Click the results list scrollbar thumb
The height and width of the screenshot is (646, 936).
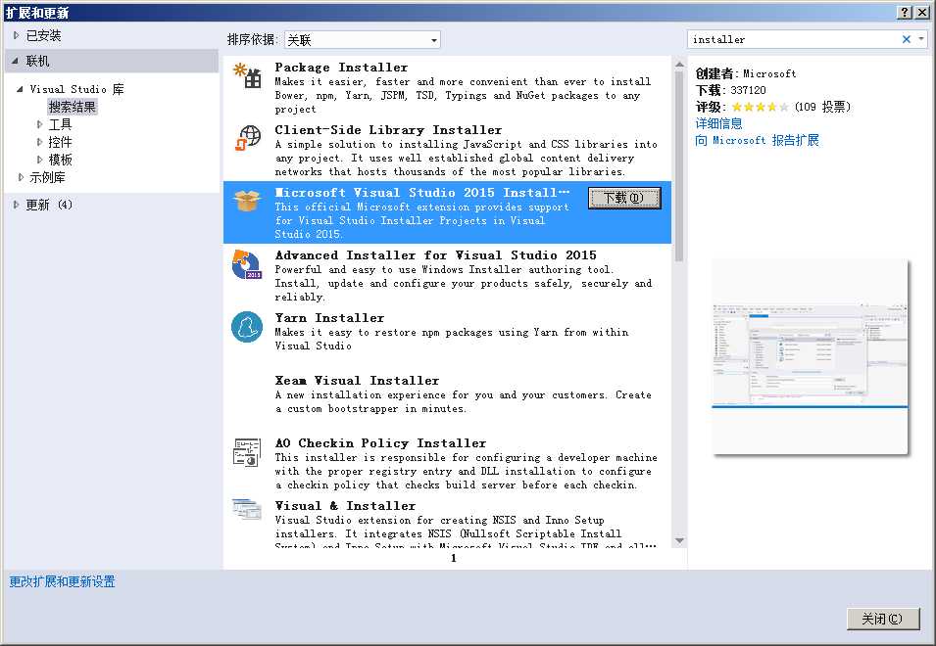679,166
